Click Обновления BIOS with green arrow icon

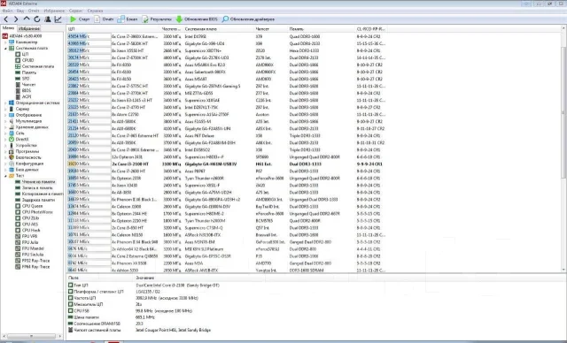pyautogui.click(x=197, y=19)
